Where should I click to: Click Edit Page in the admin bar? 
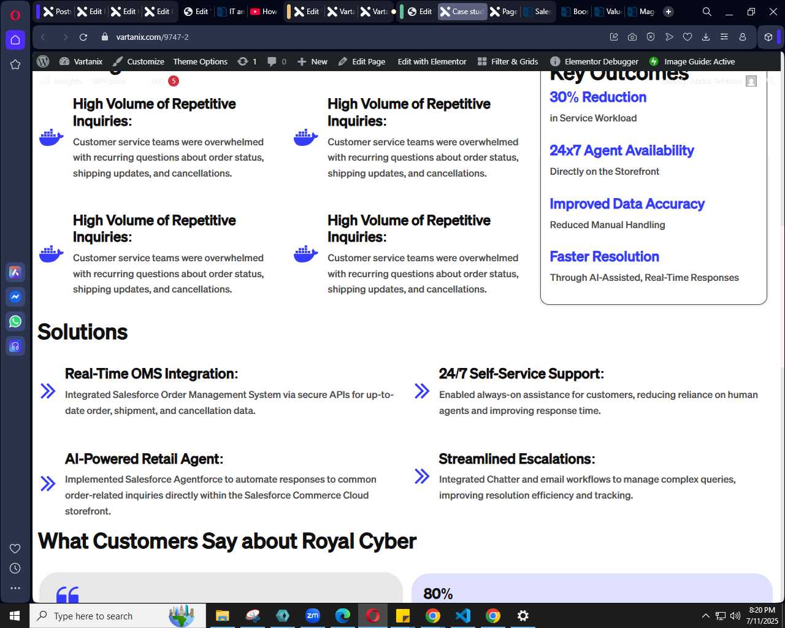[x=362, y=61]
